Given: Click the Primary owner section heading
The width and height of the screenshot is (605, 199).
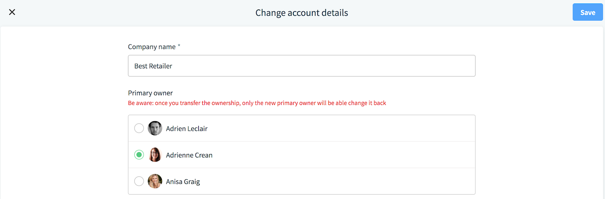Looking at the screenshot, I should 150,93.
